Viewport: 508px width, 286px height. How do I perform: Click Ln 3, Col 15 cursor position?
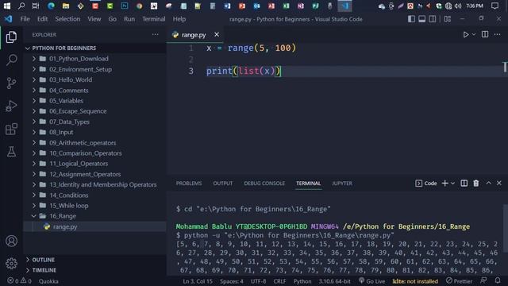(x=198, y=281)
